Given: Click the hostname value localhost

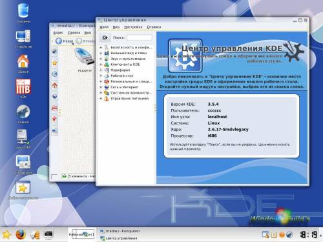Looking at the screenshot, I should click(217, 117).
